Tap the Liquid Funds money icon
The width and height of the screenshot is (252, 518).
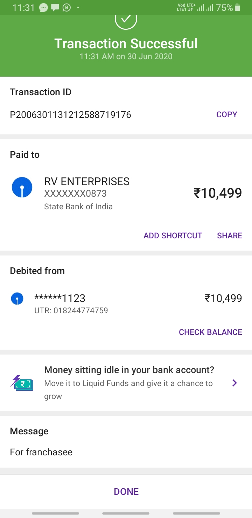point(22,383)
